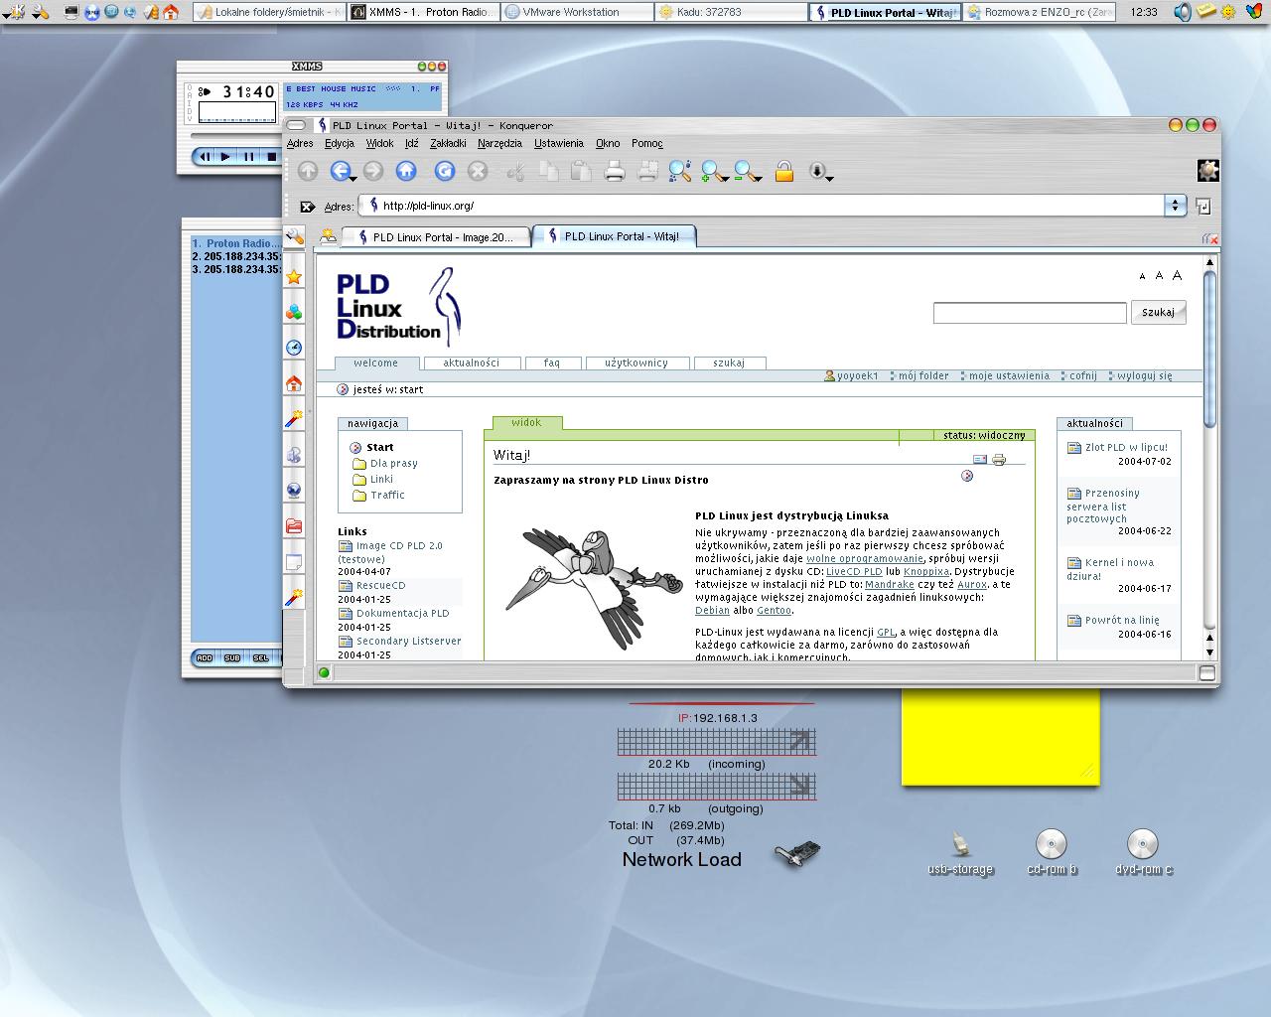Open the Ustawienia menu
The image size is (1271, 1017).
tap(559, 143)
